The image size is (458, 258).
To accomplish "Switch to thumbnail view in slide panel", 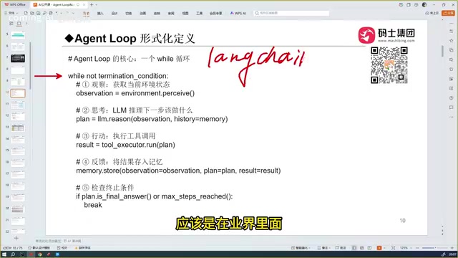I will (19, 24).
